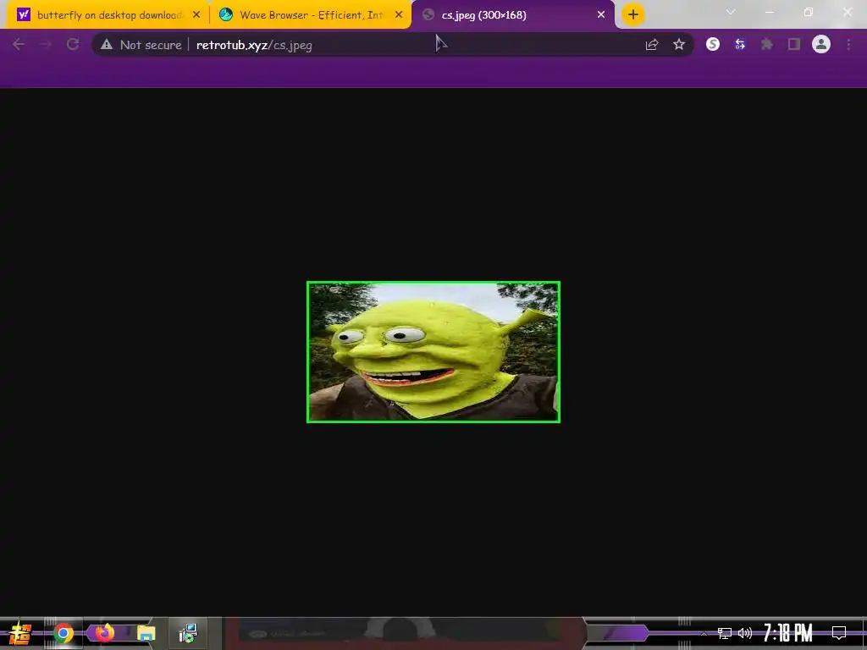Open the notification center icon
Image resolution: width=867 pixels, height=650 pixels.
[839, 633]
